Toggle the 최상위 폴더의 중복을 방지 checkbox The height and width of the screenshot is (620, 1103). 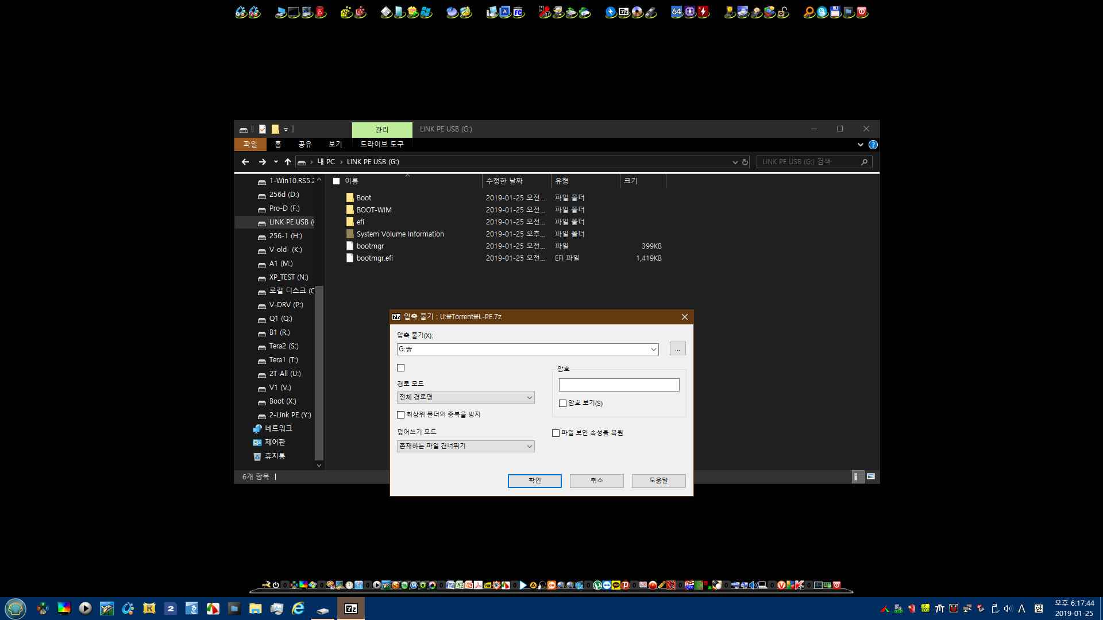pyautogui.click(x=400, y=414)
